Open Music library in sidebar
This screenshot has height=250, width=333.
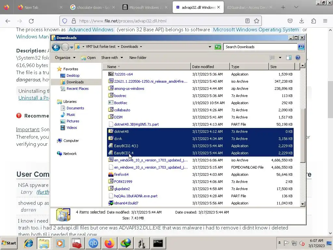(x=71, y=115)
